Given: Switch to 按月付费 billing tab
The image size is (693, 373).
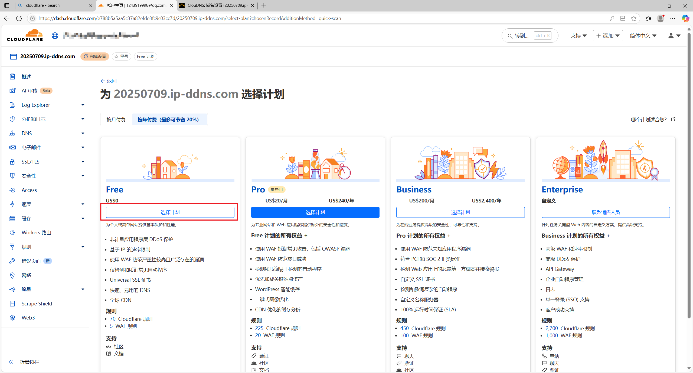Looking at the screenshot, I should 116,119.
